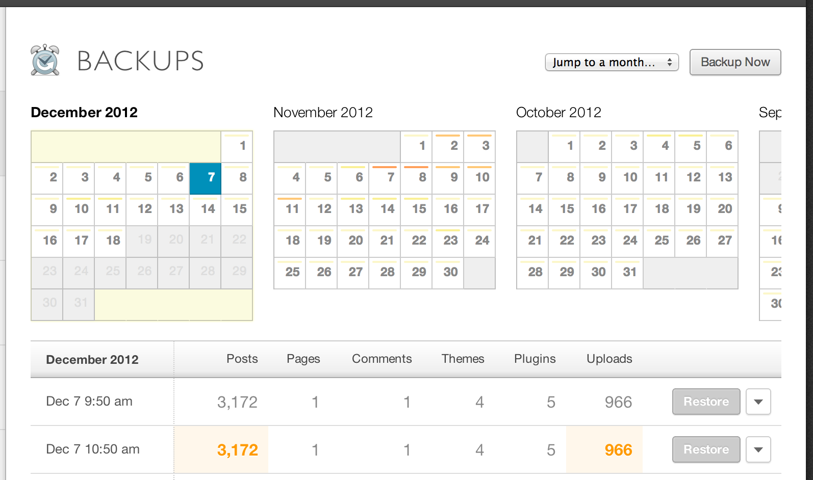Click the Uploads column header
813x480 pixels.
609,359
